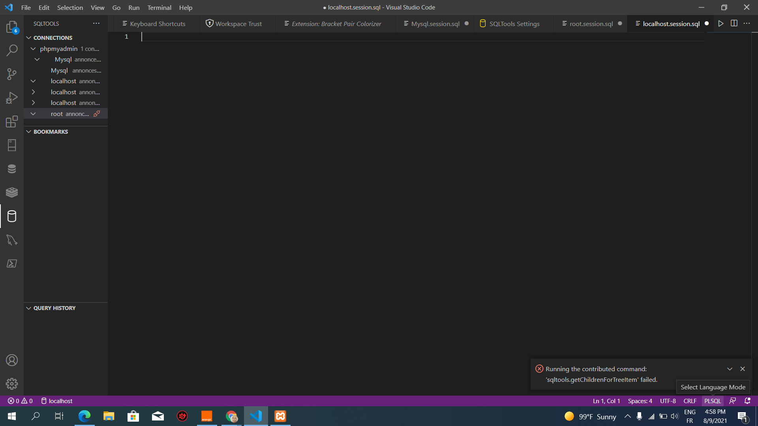Click the feedback icon in status bar

pos(733,401)
